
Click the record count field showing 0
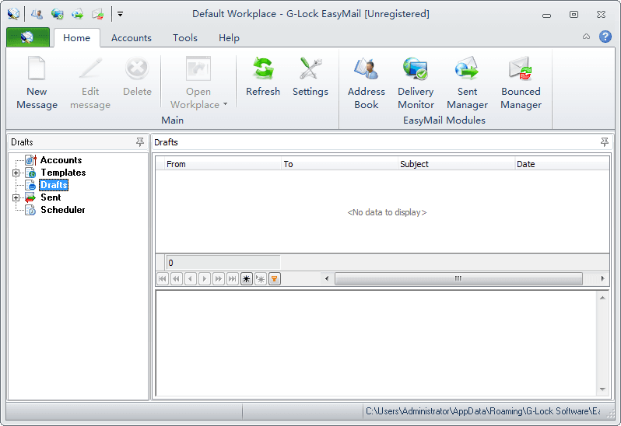[223, 263]
